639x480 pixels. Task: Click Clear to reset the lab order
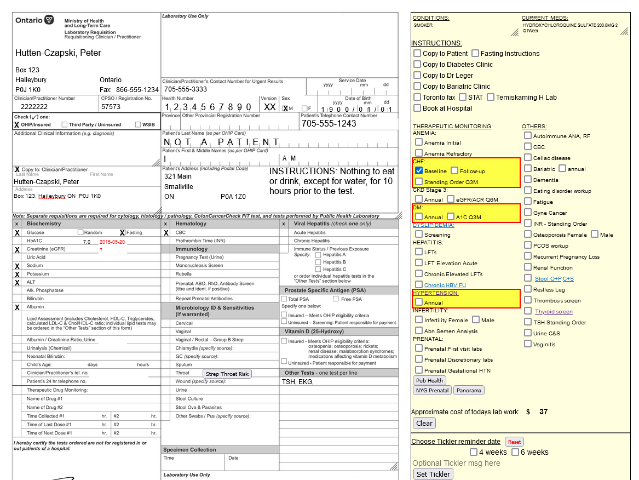[x=424, y=423]
